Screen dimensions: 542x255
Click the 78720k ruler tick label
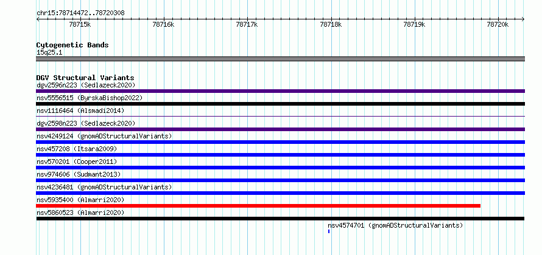point(498,24)
